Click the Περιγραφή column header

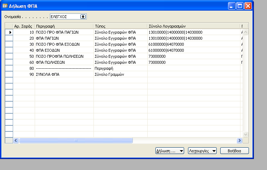[64, 26]
